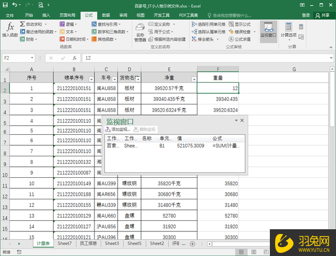Close the watch window panel
Image resolution: width=336 pixels, height=256 pixels.
tap(242, 120)
